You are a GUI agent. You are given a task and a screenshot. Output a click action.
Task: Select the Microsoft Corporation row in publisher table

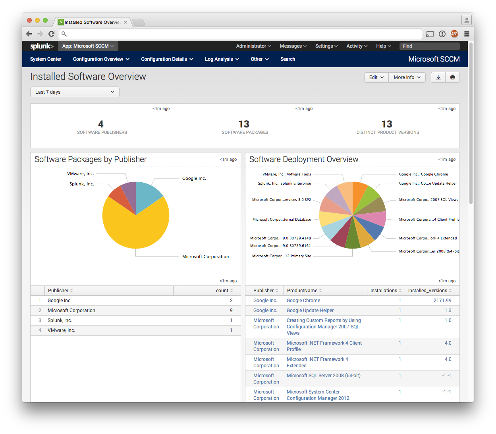(135, 311)
